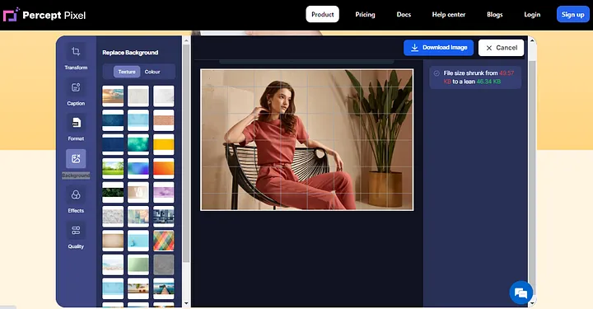Viewport: 593px width, 309px height.
Task: Open the chat support bubble
Action: tap(521, 293)
